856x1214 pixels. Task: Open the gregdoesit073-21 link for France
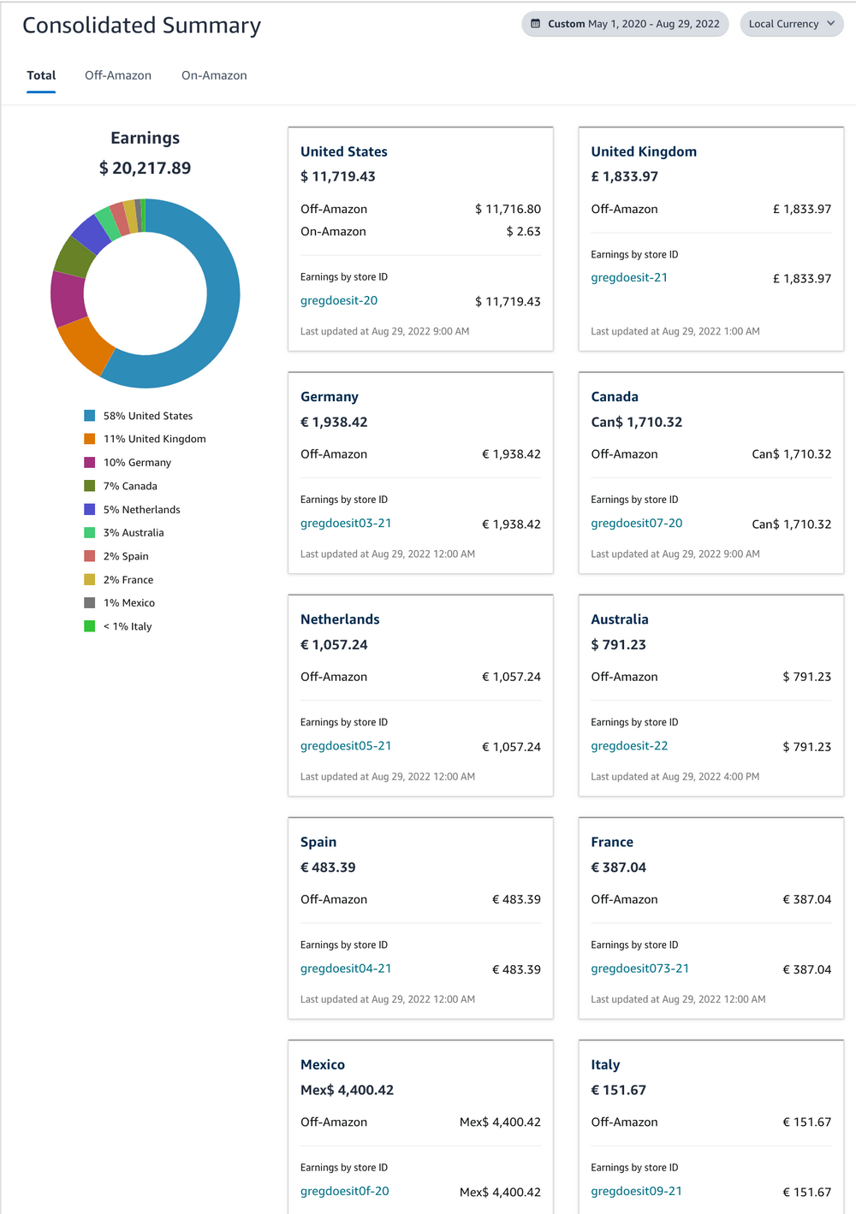pos(640,968)
